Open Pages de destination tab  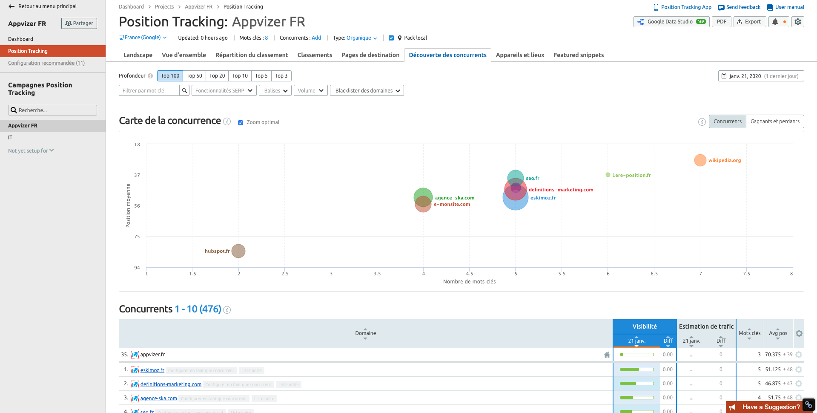pyautogui.click(x=370, y=55)
